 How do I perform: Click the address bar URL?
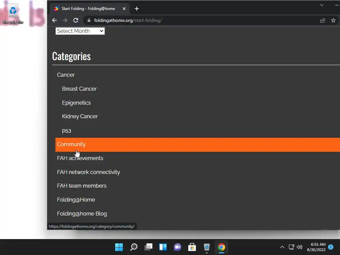pyautogui.click(x=128, y=20)
